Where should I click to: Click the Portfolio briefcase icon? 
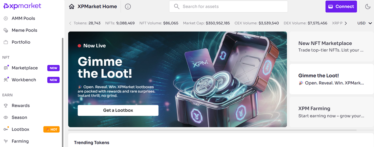point(6,42)
